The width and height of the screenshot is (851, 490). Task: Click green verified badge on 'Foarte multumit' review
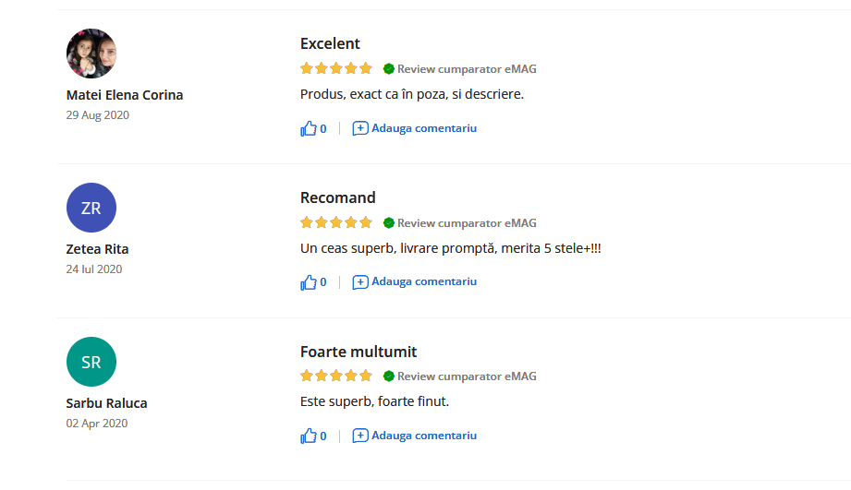[389, 376]
